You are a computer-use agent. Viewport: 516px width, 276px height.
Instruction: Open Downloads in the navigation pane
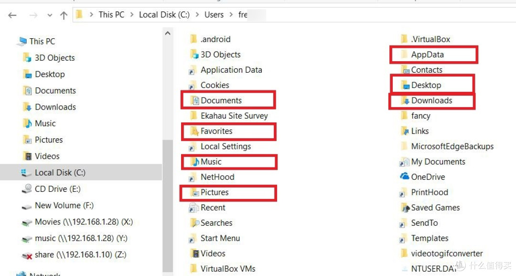click(x=49, y=107)
